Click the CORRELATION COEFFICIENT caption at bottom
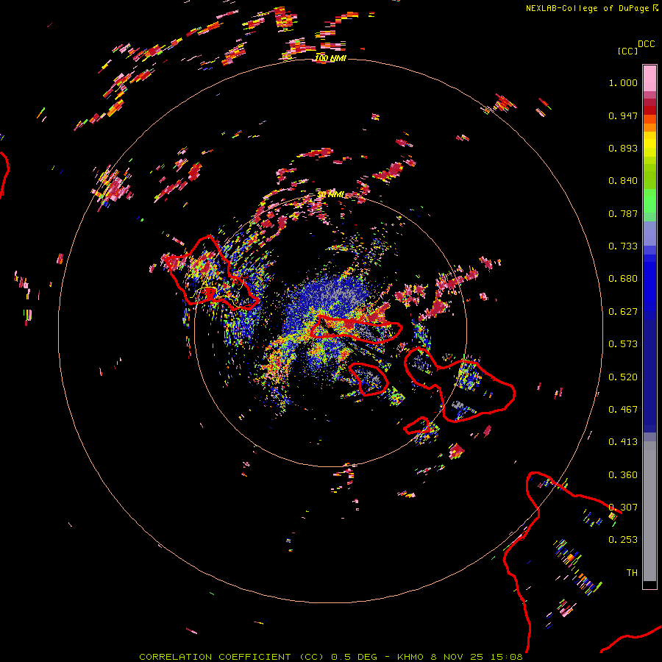 (330, 657)
